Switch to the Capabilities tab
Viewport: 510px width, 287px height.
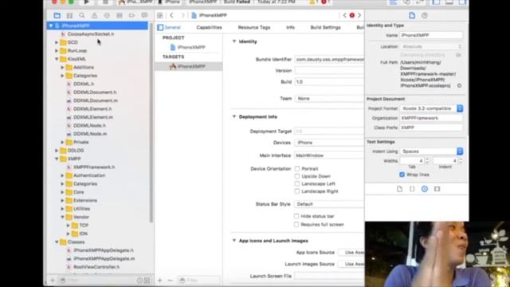coord(209,27)
